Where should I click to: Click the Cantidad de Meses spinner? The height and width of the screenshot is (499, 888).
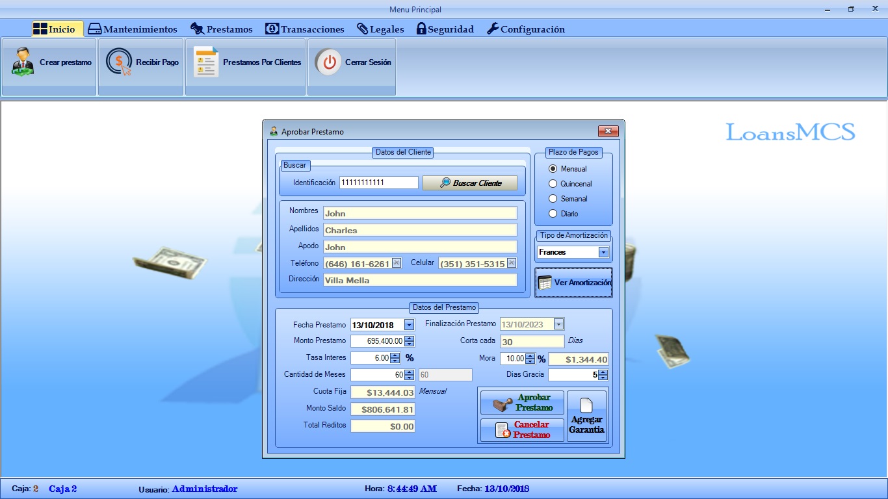pos(409,375)
